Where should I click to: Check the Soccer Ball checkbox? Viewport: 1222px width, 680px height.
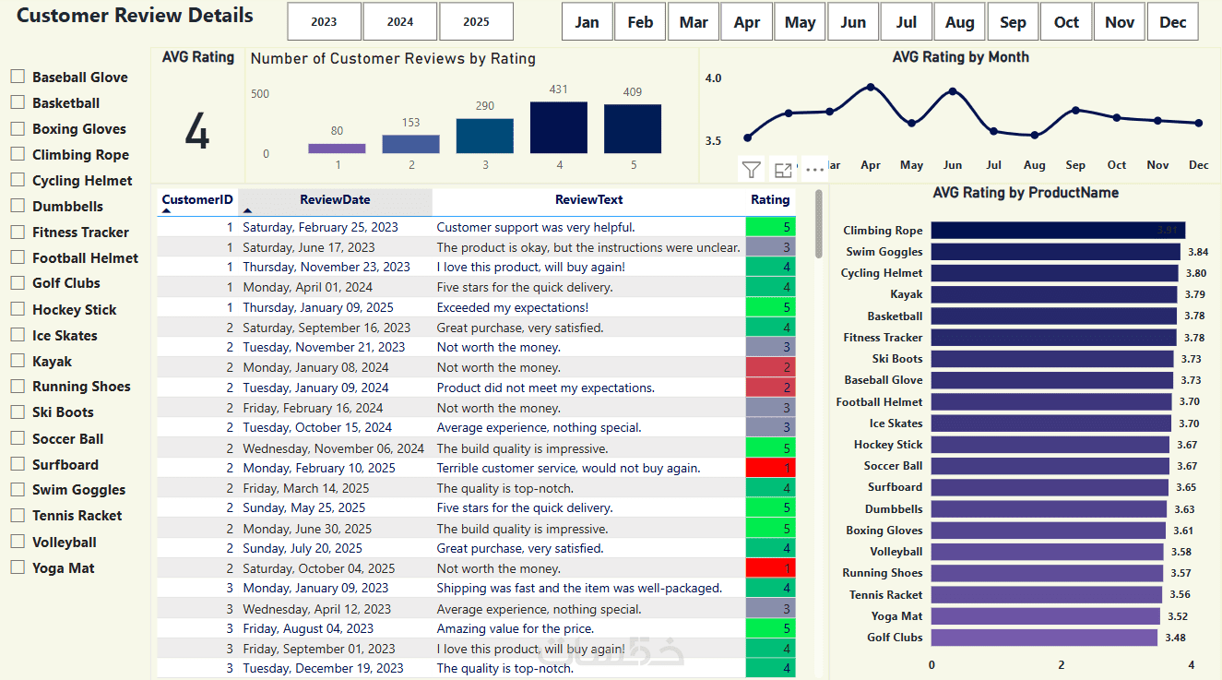coord(18,438)
